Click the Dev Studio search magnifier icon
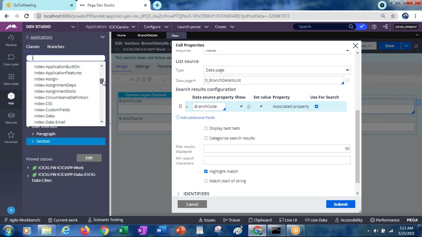This screenshot has width=422, height=237. coord(351,27)
